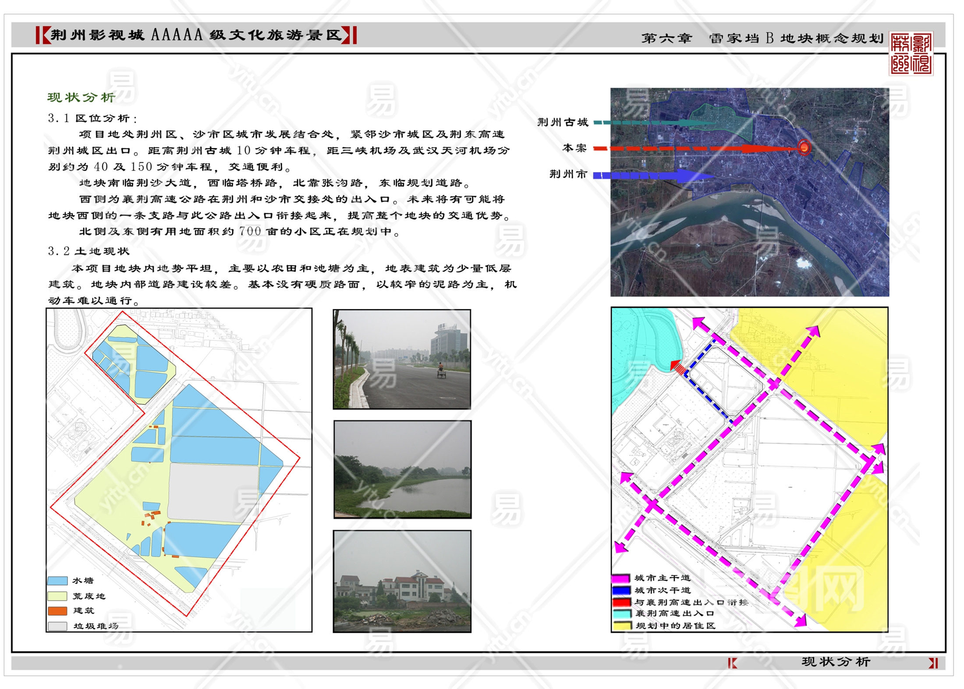Image resolution: width=964 pixels, height=689 pixels.
Task: Click the gray 垃圾堆场 legend swatch
Action: 57,626
